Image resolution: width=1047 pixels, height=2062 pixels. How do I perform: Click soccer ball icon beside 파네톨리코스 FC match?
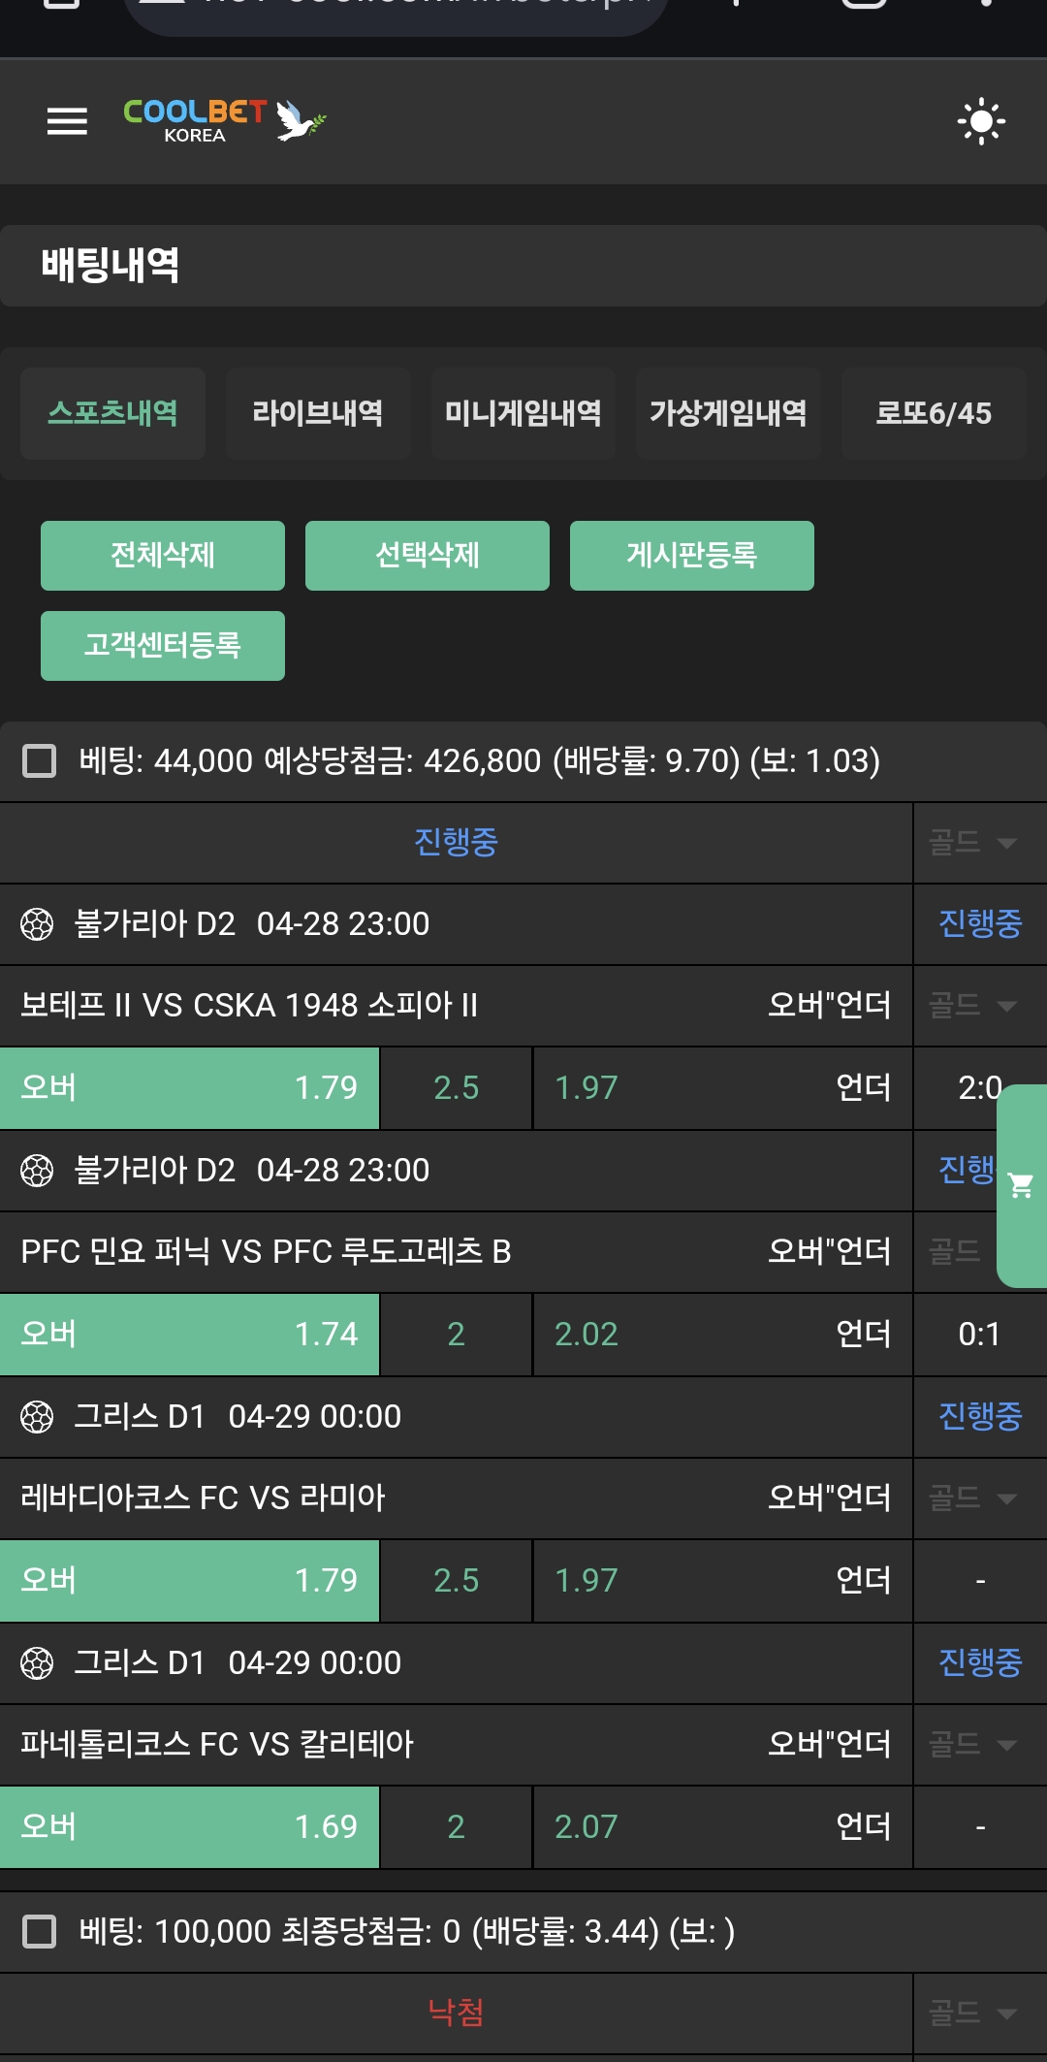click(x=37, y=1663)
